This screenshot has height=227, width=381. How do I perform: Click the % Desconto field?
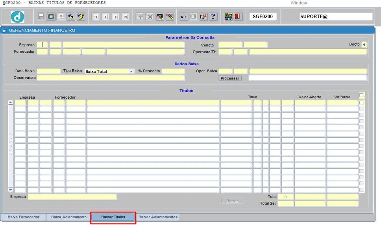pos(173,71)
